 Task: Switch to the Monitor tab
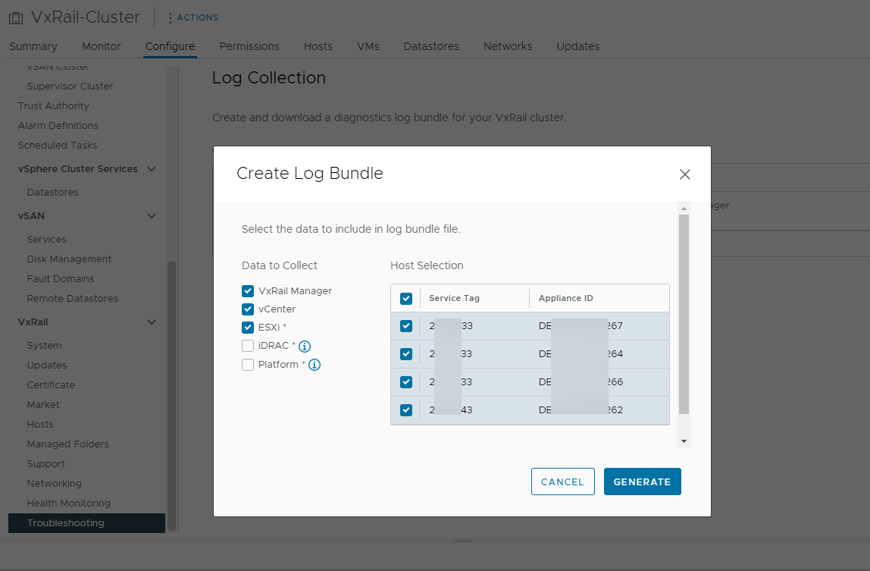click(x=101, y=46)
